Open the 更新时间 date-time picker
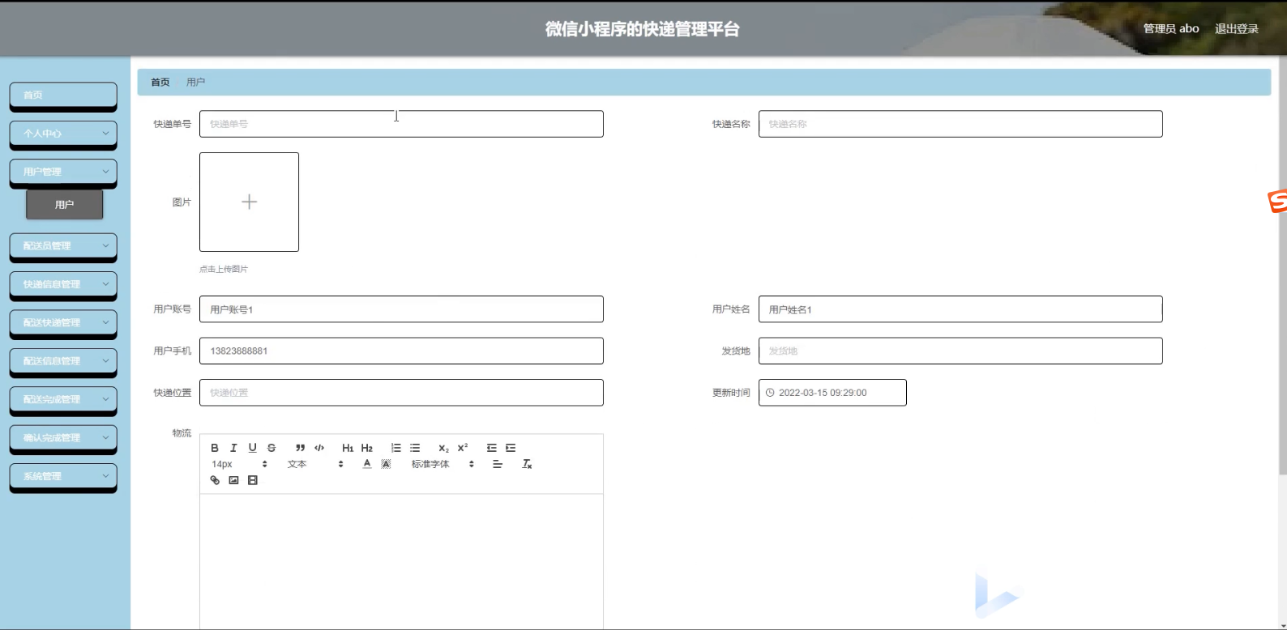Image resolution: width=1287 pixels, height=630 pixels. pos(832,393)
